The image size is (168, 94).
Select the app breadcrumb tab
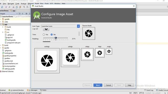pos(13,11)
